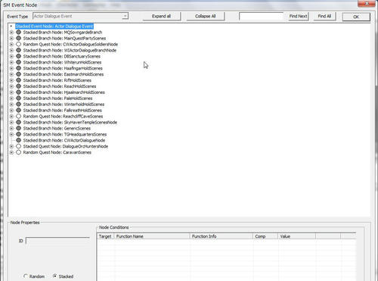The width and height of the screenshot is (378, 281).
Task: Select the Stacked radio button
Action: click(x=54, y=276)
